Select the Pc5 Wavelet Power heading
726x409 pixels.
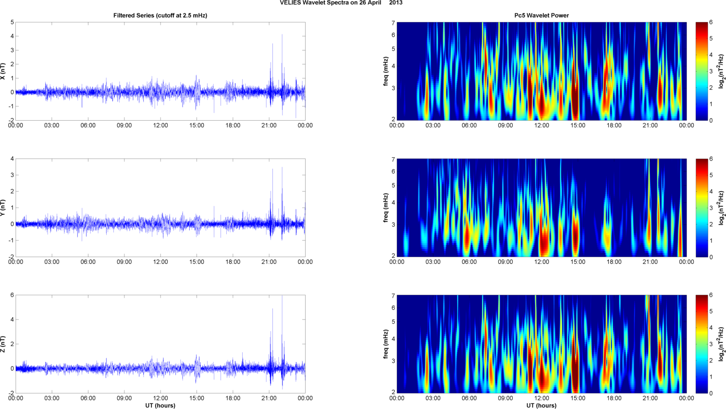tap(541, 15)
